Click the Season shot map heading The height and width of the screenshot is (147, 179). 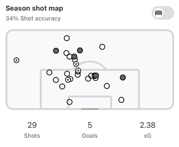[34, 8]
